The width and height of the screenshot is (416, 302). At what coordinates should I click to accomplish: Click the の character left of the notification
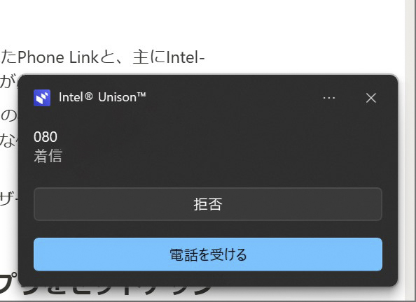click(8, 115)
